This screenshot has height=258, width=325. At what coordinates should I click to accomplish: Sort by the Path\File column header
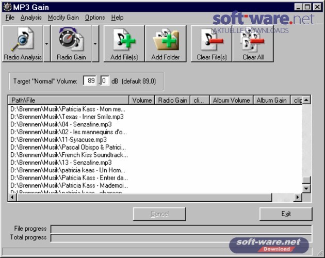[x=69, y=100]
